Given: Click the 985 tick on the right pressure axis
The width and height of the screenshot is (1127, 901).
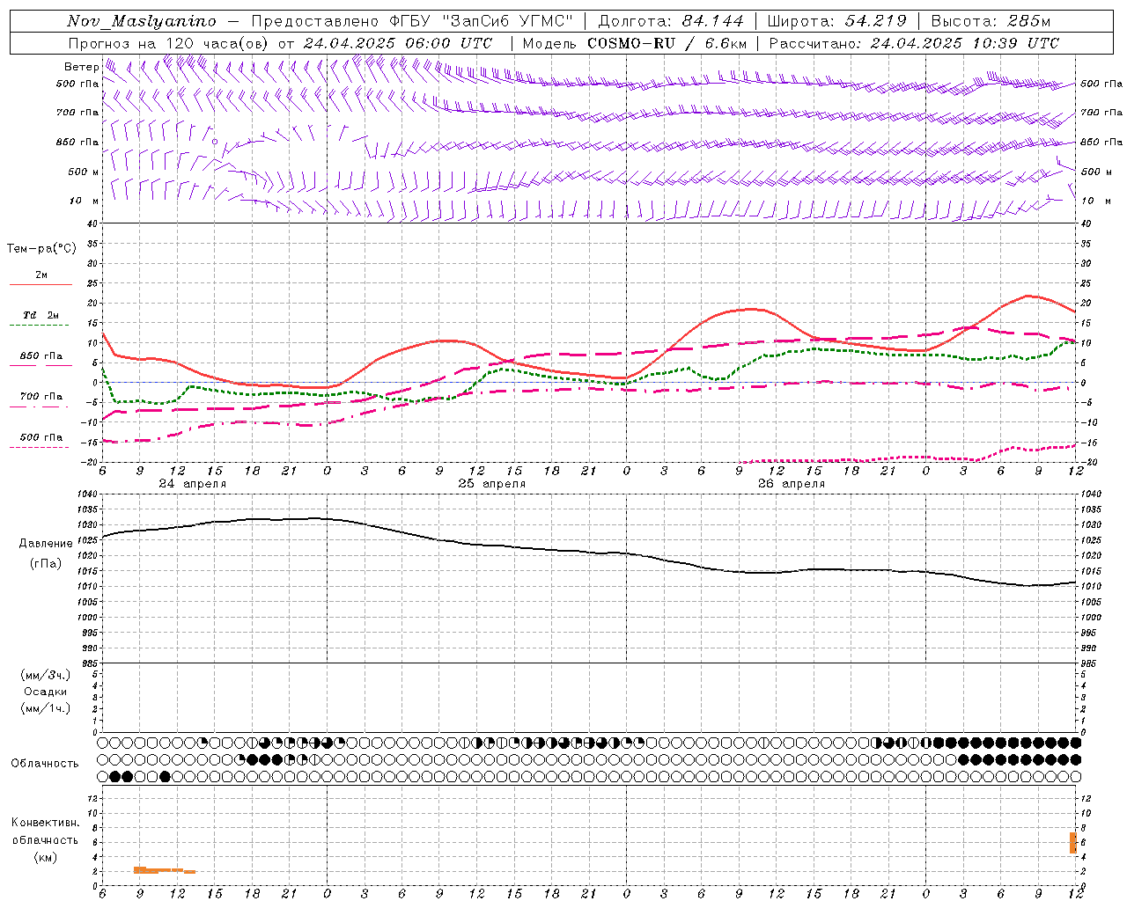Looking at the screenshot, I should coord(1088,663).
